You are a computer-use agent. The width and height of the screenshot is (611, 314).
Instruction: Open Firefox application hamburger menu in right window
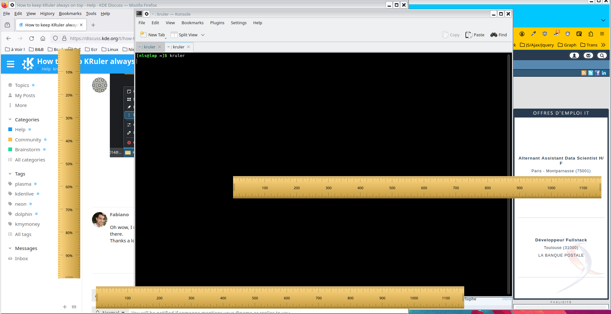[x=602, y=34]
